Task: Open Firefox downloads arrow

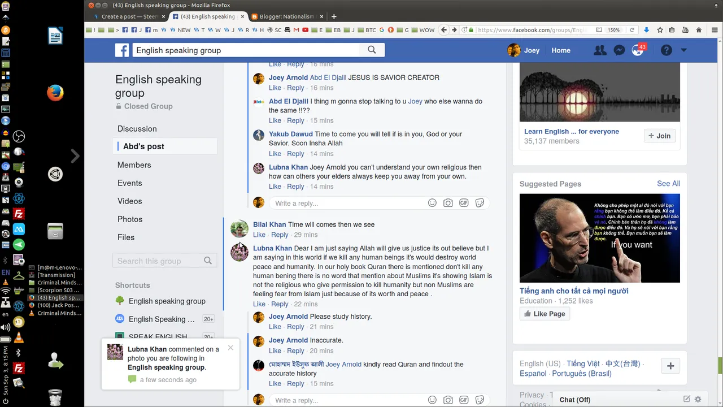Action: coord(647,30)
